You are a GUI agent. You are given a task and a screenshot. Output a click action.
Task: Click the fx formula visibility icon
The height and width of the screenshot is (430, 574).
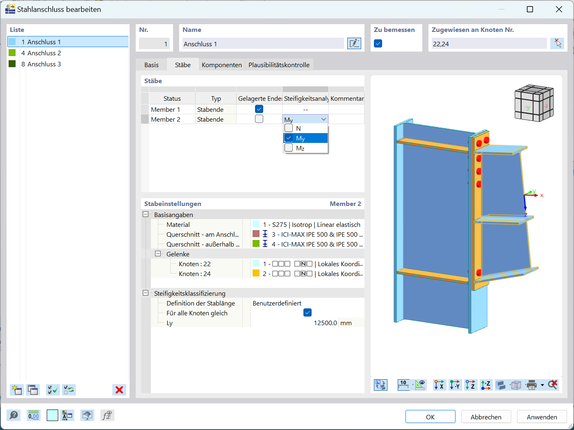point(107,415)
